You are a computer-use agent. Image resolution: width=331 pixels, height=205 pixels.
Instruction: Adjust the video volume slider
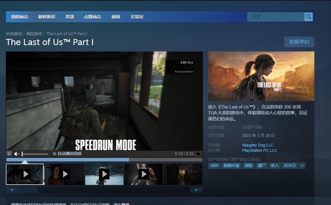coord(35,154)
